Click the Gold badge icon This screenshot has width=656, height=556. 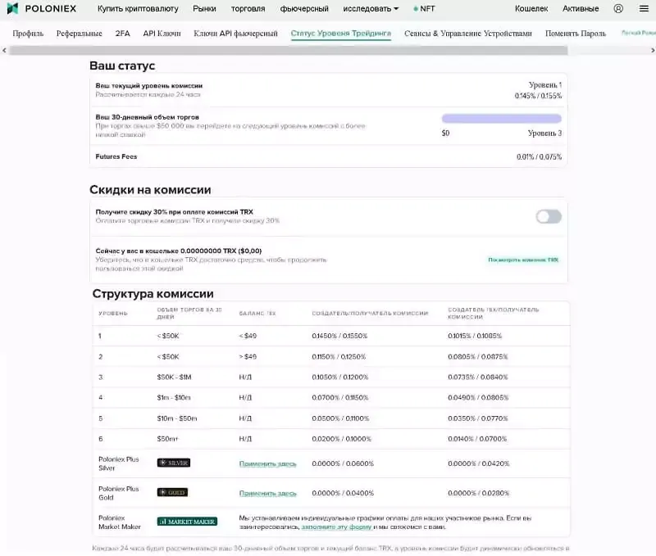(172, 492)
